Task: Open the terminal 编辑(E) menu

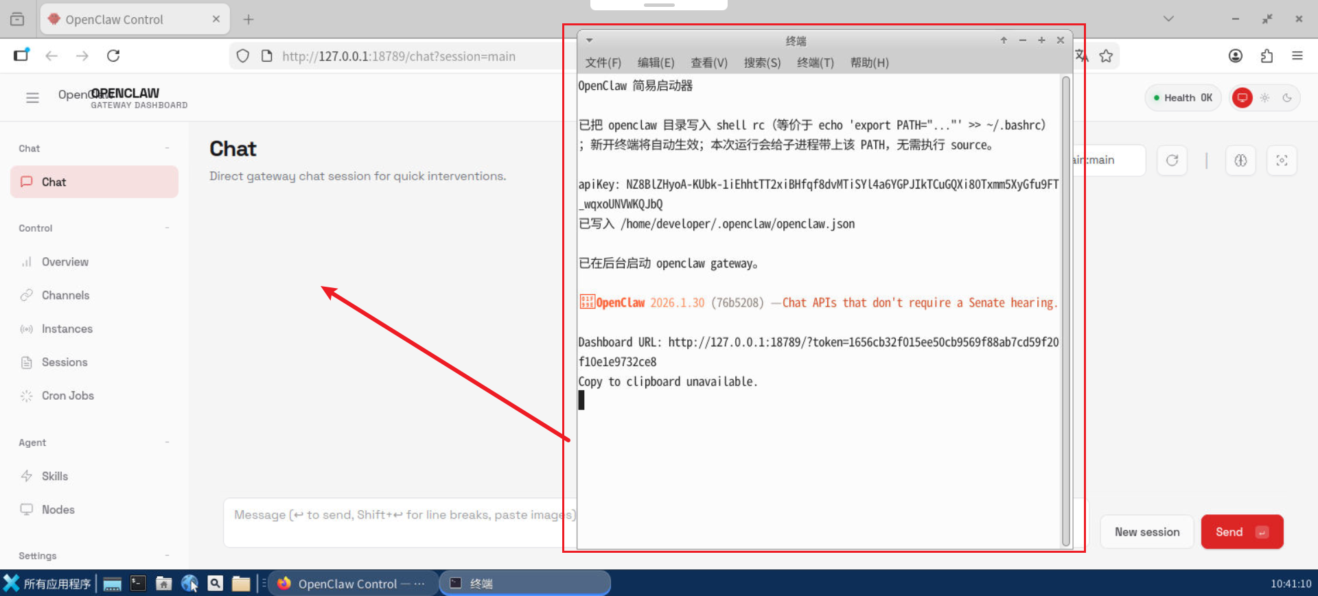Action: coord(656,63)
